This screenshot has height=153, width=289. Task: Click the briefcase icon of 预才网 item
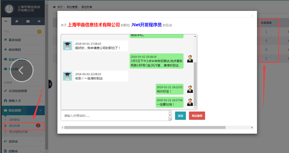pyautogui.click(x=5, y=69)
